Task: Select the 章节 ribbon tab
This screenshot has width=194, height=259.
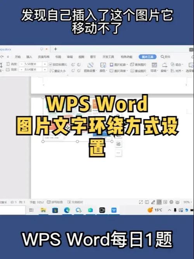Action: point(93,57)
